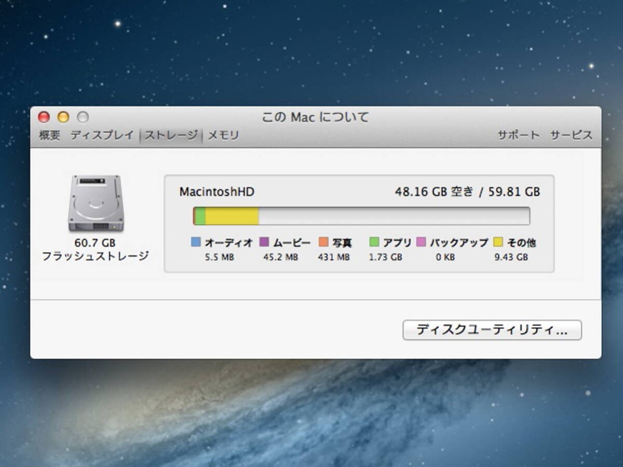Click the hard drive icon
Image resolution: width=623 pixels, height=467 pixels.
(96, 204)
